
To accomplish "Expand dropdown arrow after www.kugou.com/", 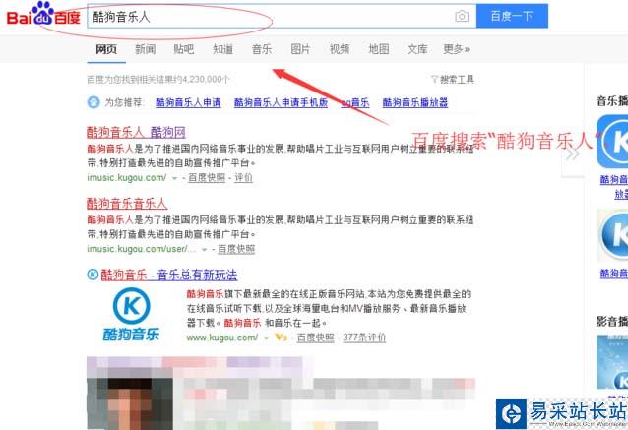I will tap(266, 338).
